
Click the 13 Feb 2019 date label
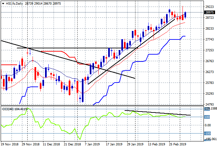(x=157, y=144)
